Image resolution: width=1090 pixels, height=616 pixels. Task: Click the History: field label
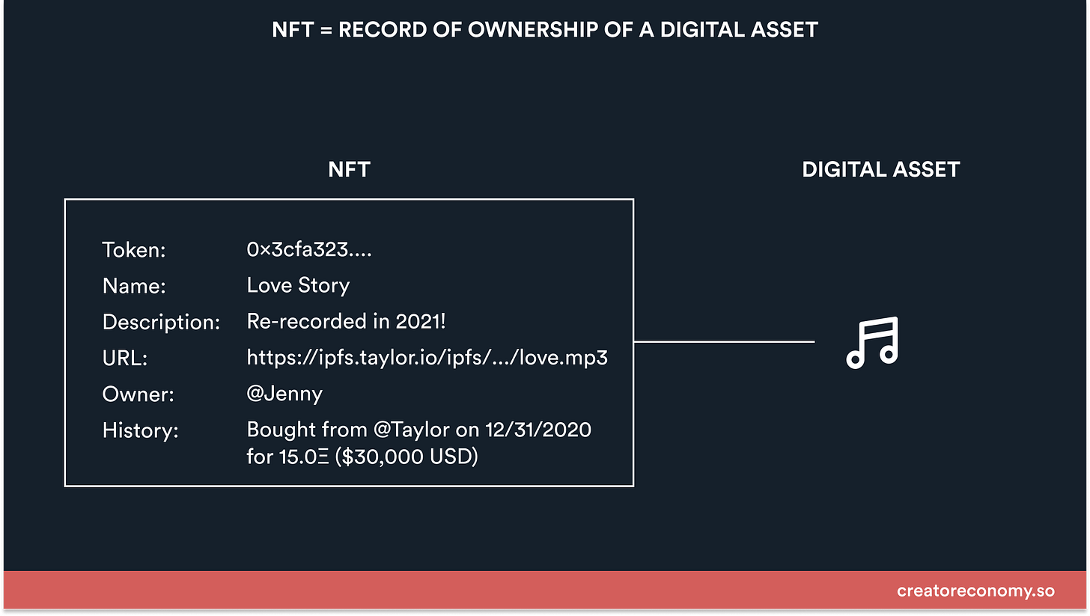(140, 430)
